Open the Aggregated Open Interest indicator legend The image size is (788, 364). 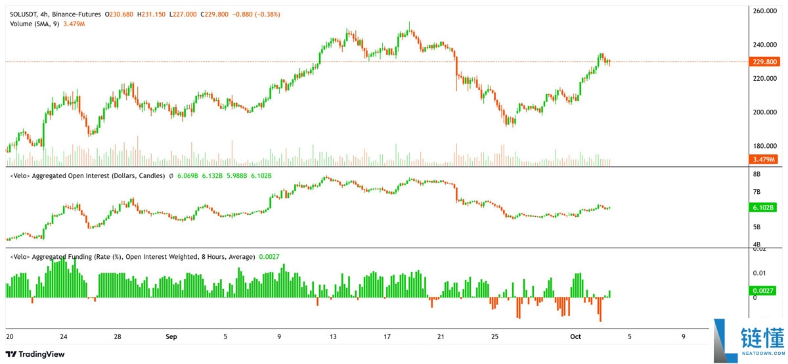(x=87, y=176)
